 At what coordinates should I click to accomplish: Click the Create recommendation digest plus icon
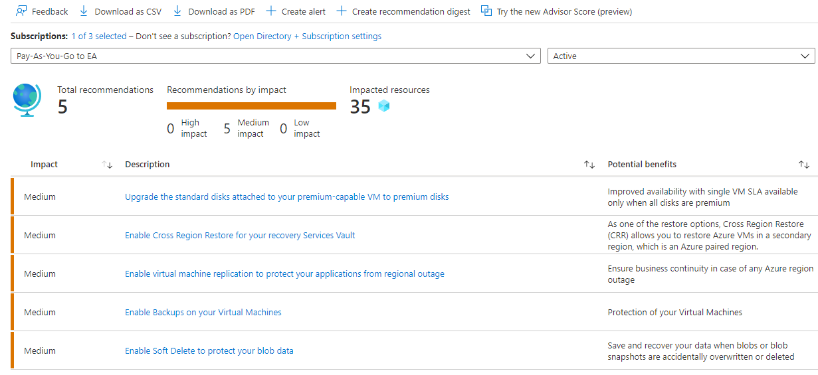342,11
